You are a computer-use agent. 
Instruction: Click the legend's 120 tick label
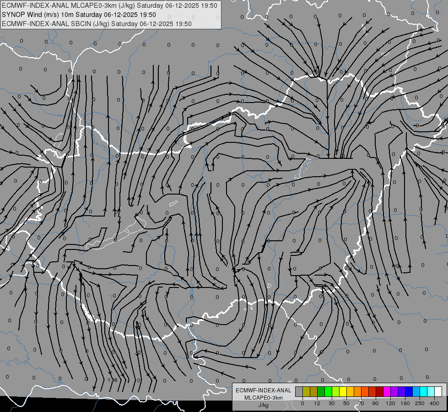point(391,403)
